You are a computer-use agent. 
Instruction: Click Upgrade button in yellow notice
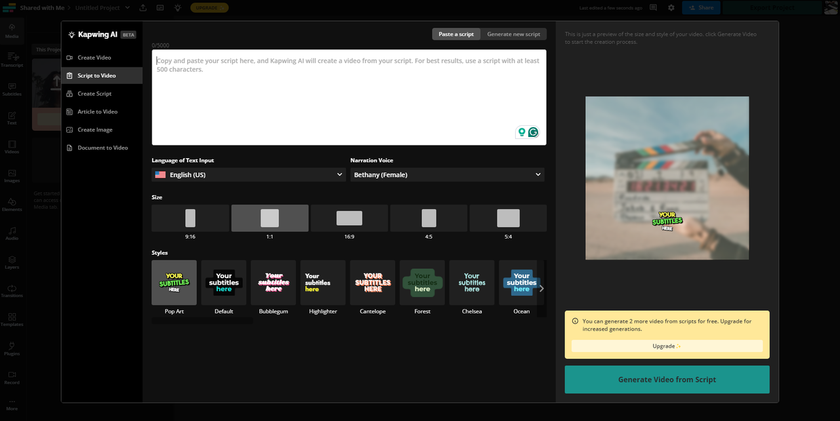pyautogui.click(x=667, y=346)
